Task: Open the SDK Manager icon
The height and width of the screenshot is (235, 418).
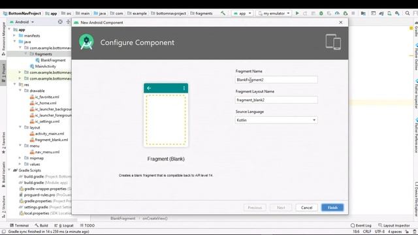Action: pos(398,13)
